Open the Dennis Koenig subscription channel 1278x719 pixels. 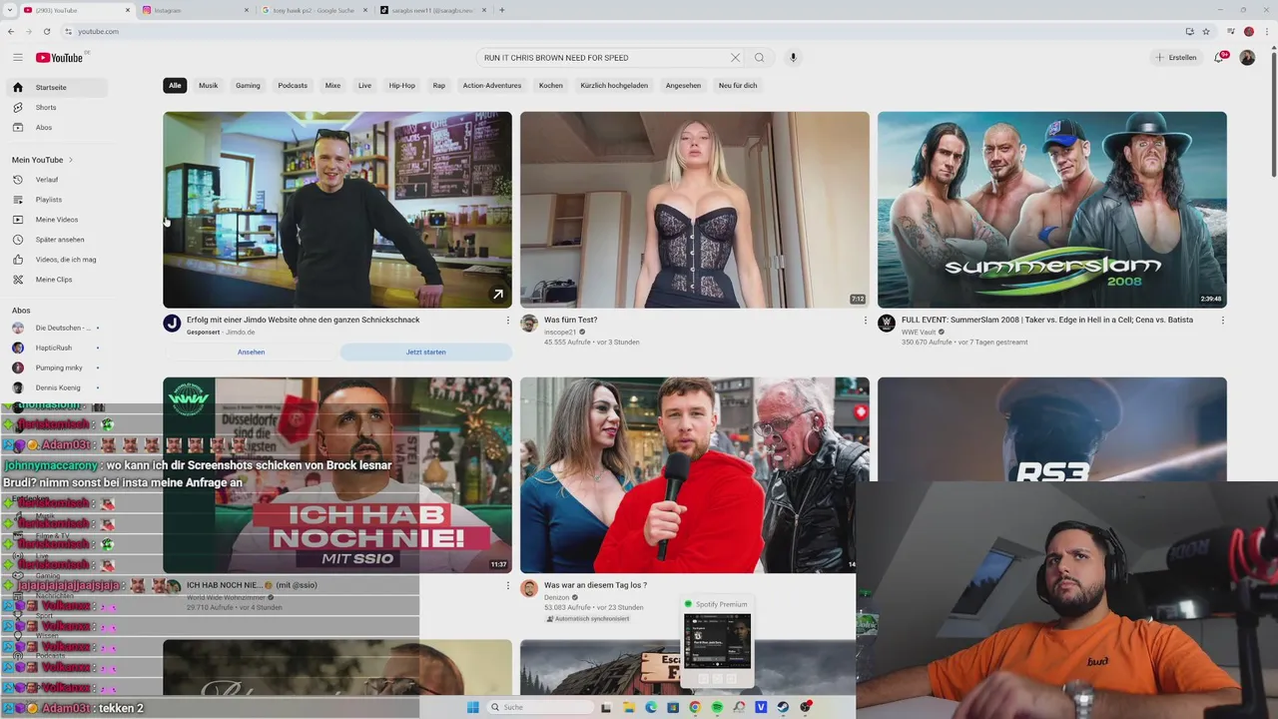point(57,387)
